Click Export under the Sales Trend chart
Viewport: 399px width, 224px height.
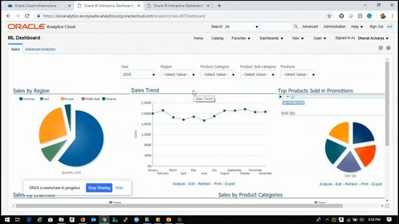point(230,184)
